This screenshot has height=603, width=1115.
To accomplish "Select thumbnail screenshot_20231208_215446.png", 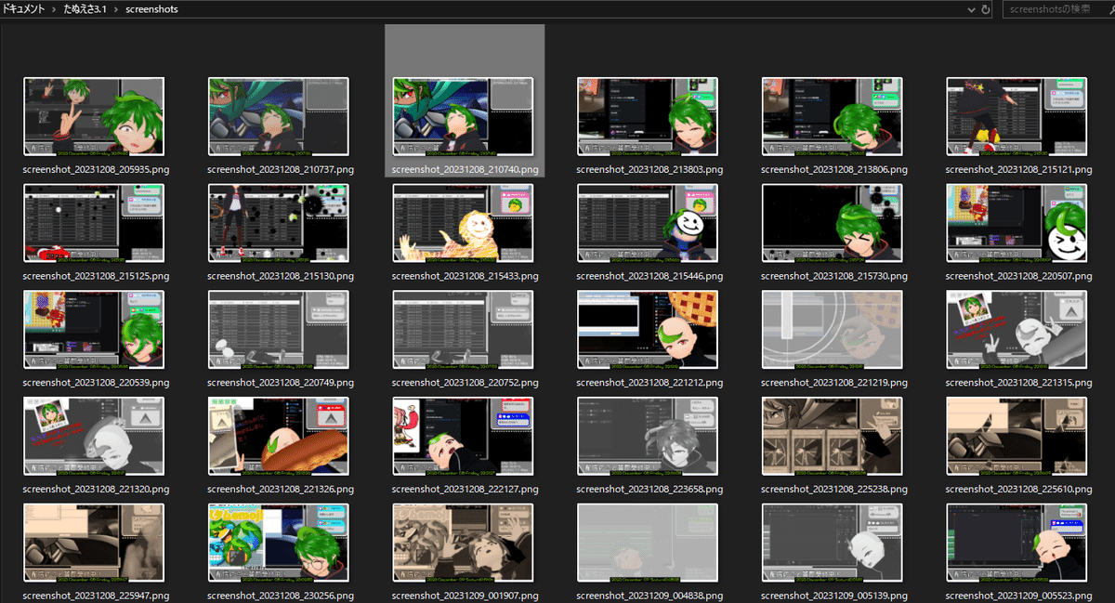I will coord(648,223).
